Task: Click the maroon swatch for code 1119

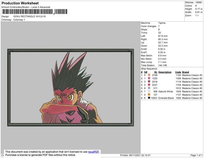Action: point(149,81)
